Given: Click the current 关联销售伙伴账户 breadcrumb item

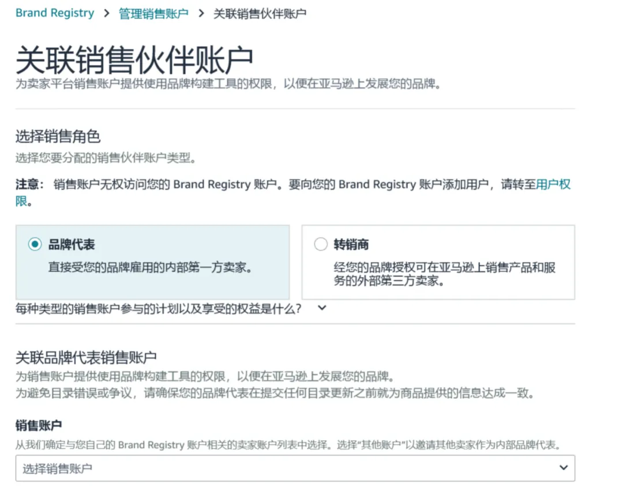Looking at the screenshot, I should click(260, 13).
